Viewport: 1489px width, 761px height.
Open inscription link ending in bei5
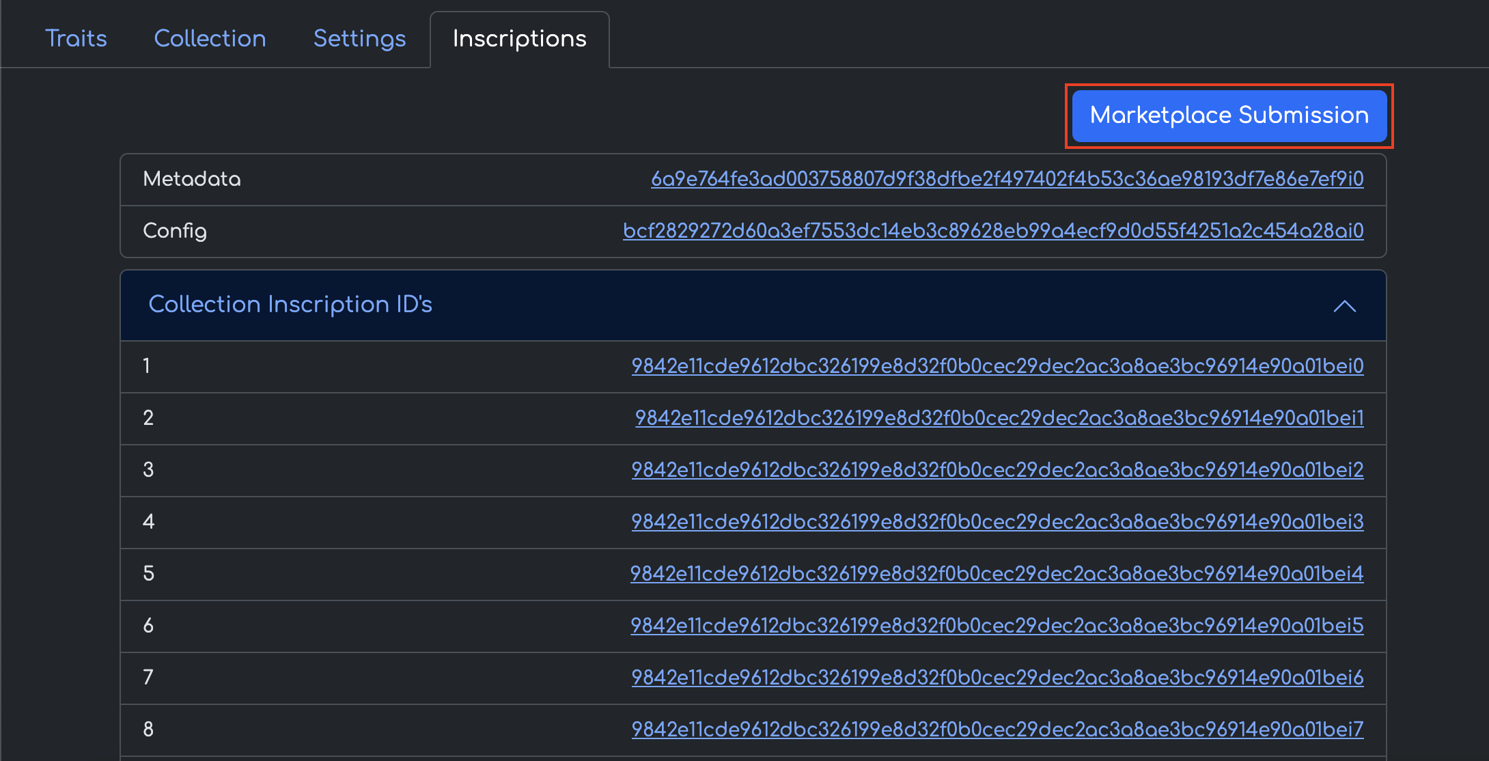pyautogui.click(x=997, y=626)
